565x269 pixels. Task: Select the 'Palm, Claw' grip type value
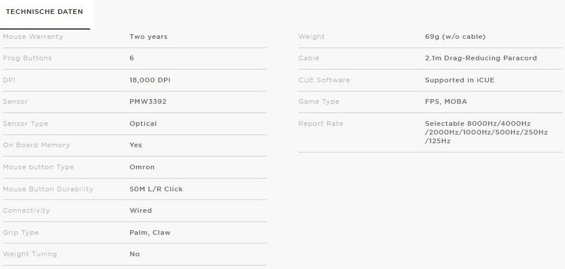(150, 232)
